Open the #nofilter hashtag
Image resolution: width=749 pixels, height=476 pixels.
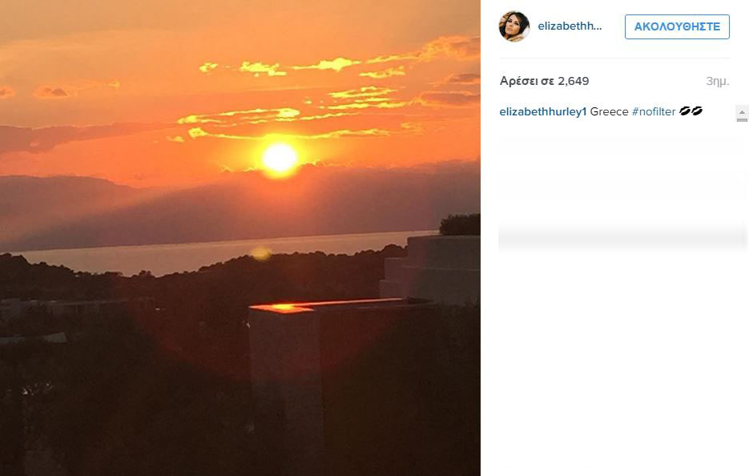click(654, 112)
